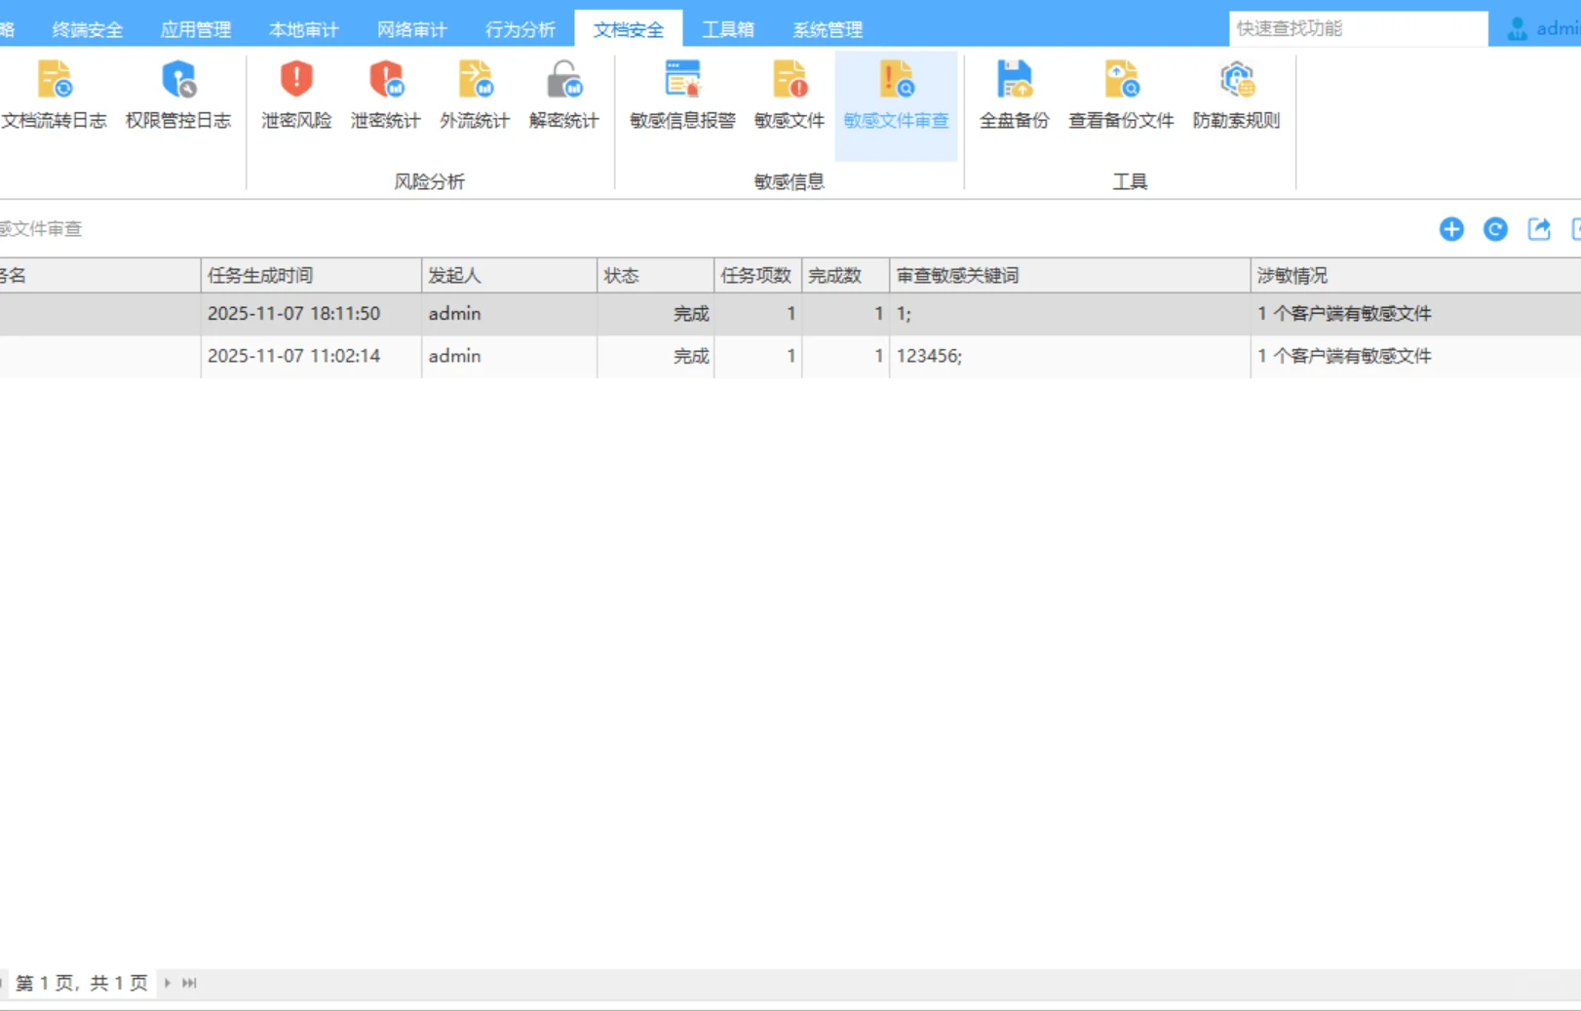Open 查看备份文件 viewer
Viewport: 1581px width, 1011px height.
1121,93
